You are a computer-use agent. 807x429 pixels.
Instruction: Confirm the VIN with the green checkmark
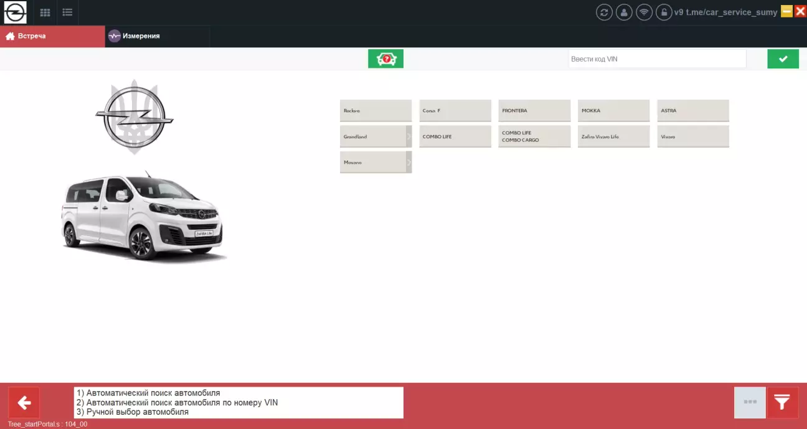(783, 59)
